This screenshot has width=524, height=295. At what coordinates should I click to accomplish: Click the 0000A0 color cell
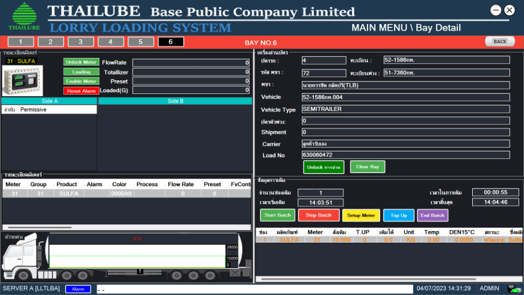click(x=122, y=194)
